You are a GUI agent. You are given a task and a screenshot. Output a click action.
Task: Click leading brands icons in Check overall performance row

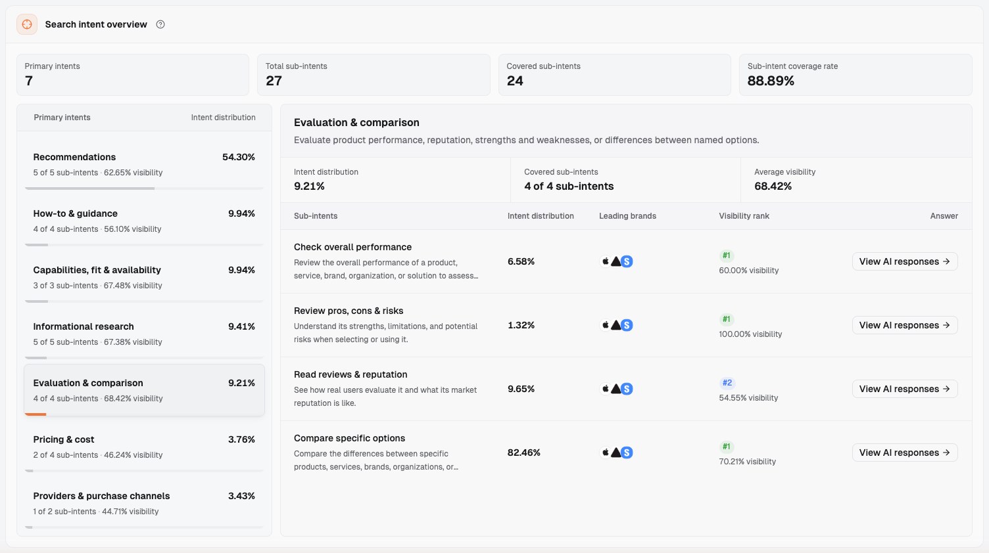[616, 261]
